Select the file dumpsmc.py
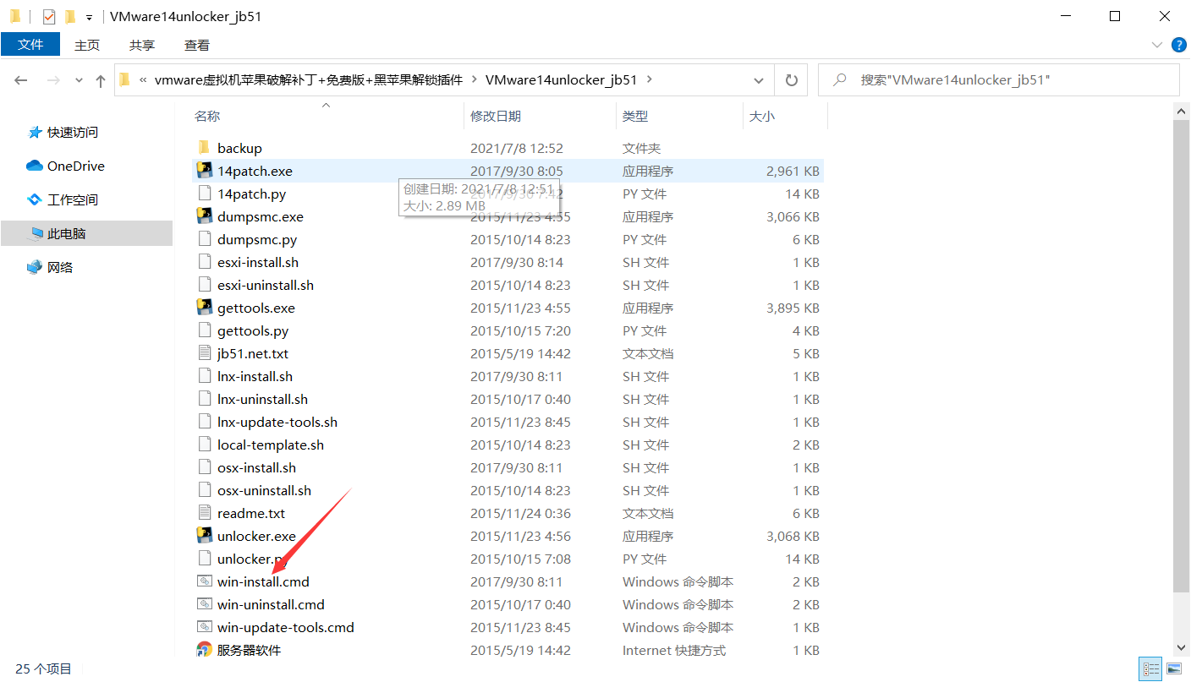Image resolution: width=1191 pixels, height=682 pixels. 257,239
